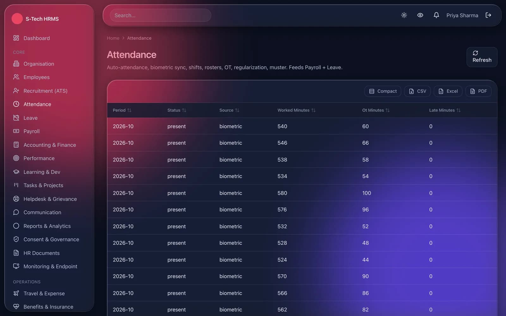
Task: Toggle Compact table view
Action: pos(383,91)
